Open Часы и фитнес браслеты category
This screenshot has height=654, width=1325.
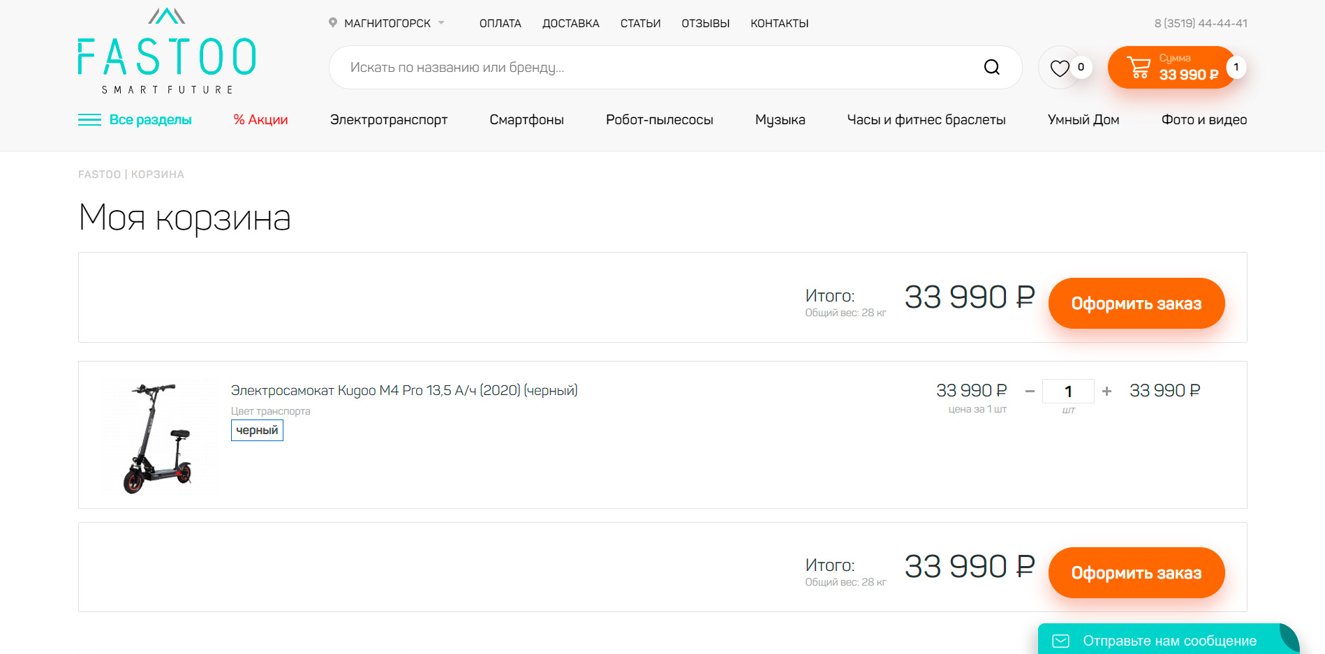pos(926,120)
